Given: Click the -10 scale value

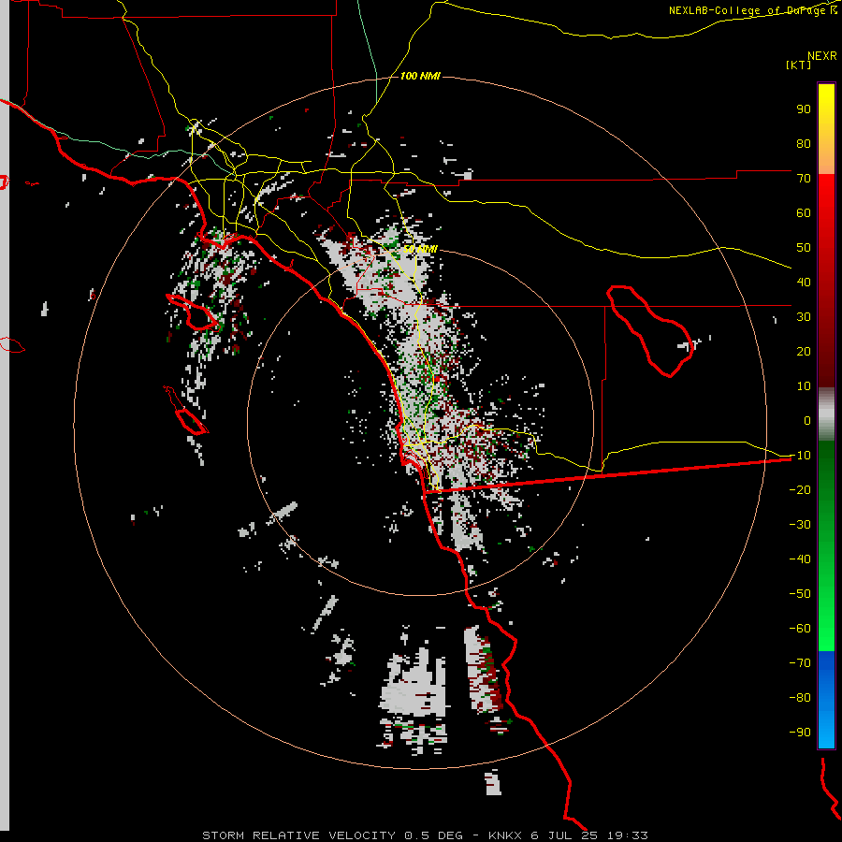Looking at the screenshot, I should pos(800,456).
